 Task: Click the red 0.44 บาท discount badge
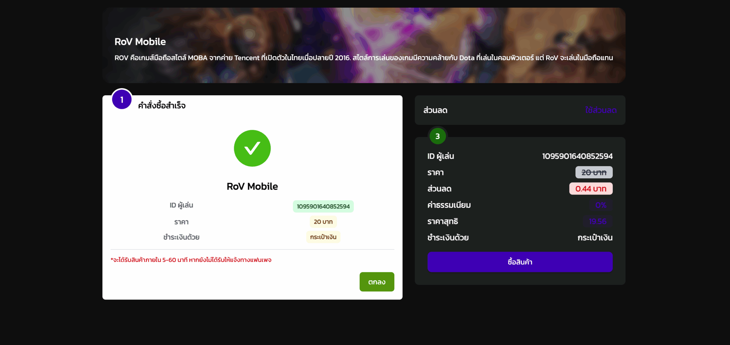point(591,189)
